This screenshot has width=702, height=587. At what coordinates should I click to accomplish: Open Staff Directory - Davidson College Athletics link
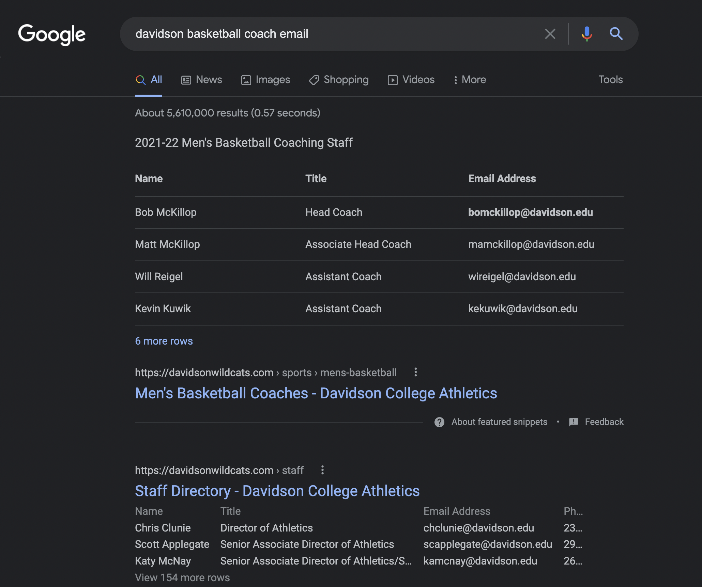[277, 491]
